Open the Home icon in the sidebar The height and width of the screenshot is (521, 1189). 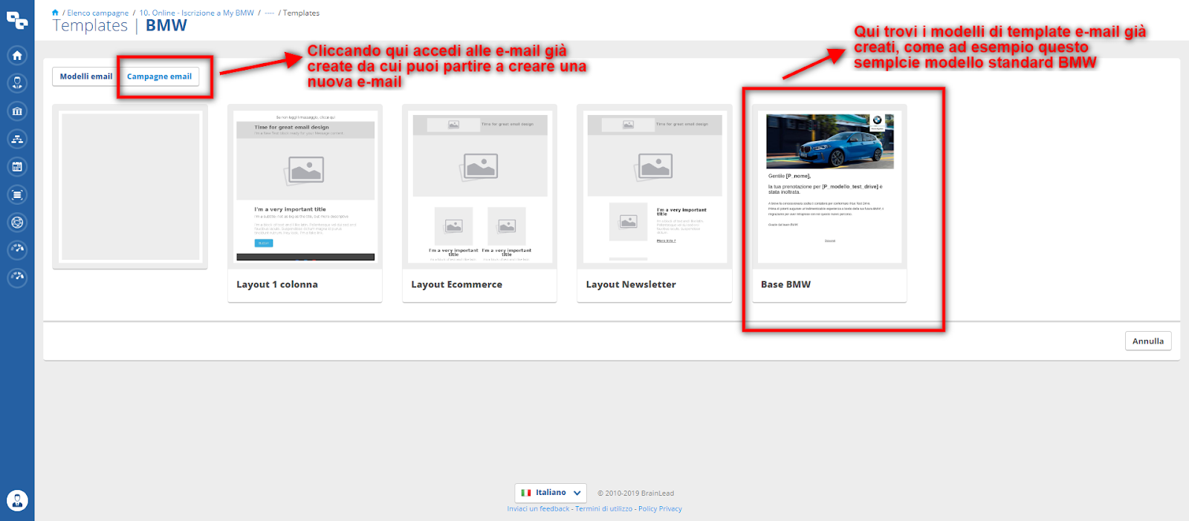click(17, 56)
